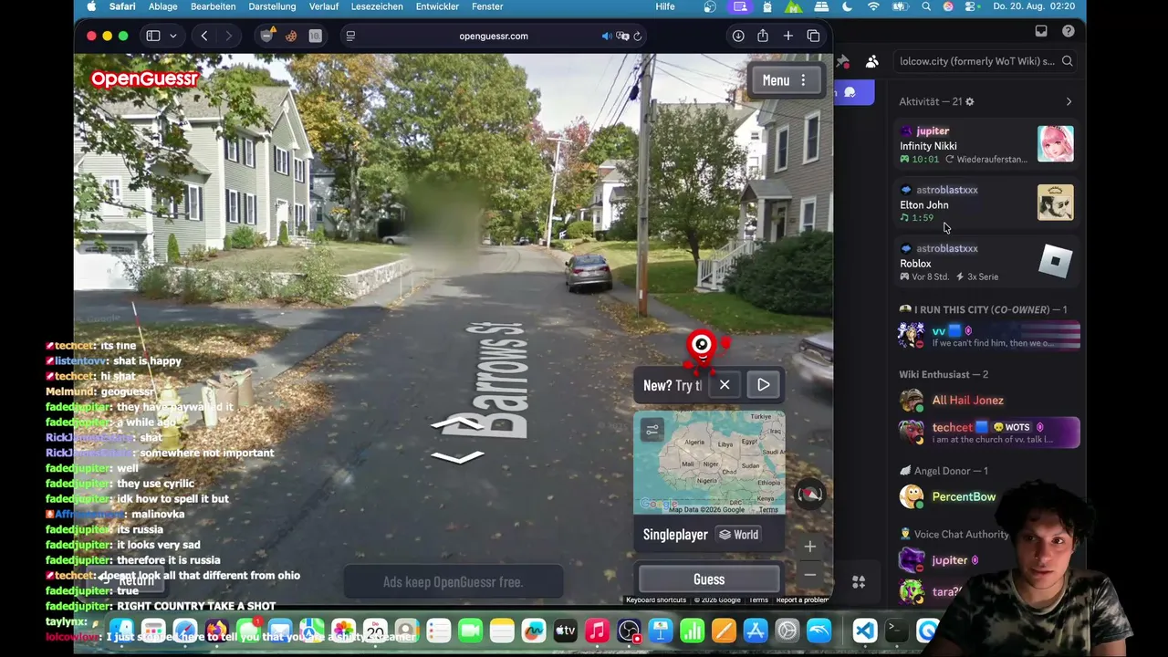Search the lolcow.city Discord server

coord(985,61)
